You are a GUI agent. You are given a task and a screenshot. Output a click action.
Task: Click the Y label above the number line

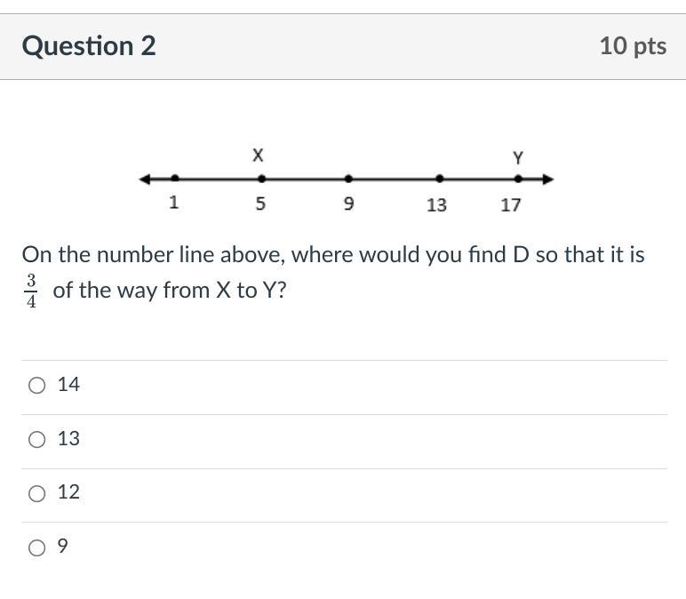click(x=518, y=158)
